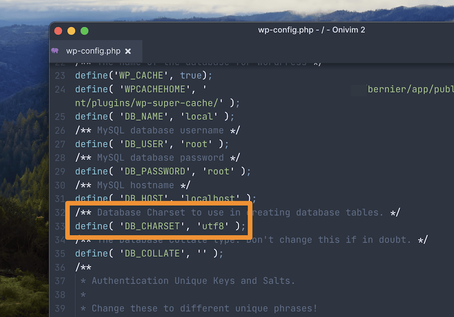Click line number 27 in gutter
This screenshot has height=317, width=454.
tap(60, 144)
